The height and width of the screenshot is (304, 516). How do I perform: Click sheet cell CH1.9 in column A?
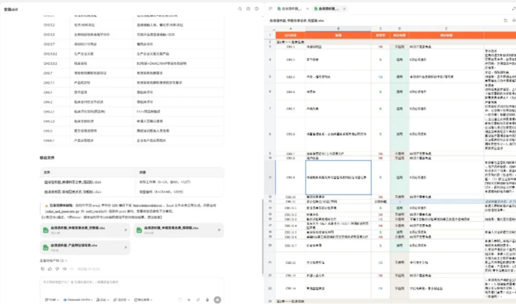290,177
